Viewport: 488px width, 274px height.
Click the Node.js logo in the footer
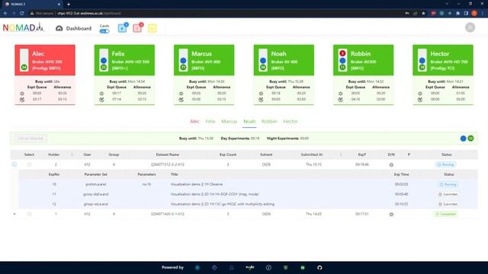[250, 267]
